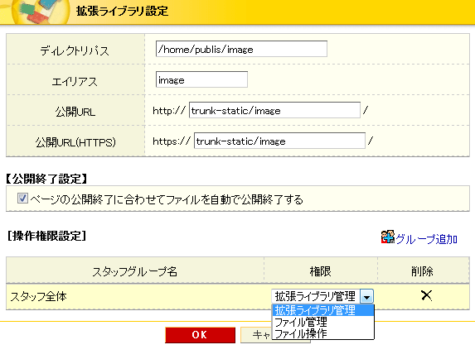Click the https:// prefix text
The image size is (475, 359).
(x=172, y=141)
